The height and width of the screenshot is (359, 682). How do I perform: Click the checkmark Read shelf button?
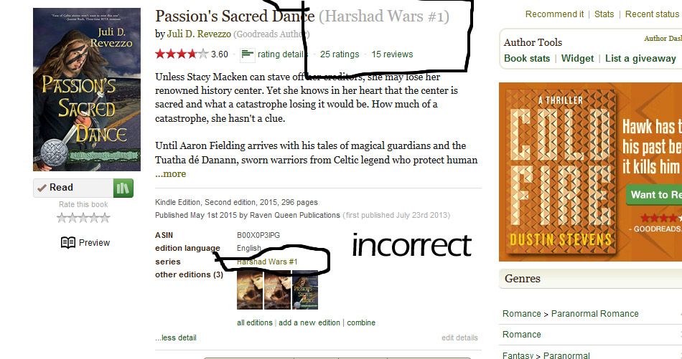73,188
